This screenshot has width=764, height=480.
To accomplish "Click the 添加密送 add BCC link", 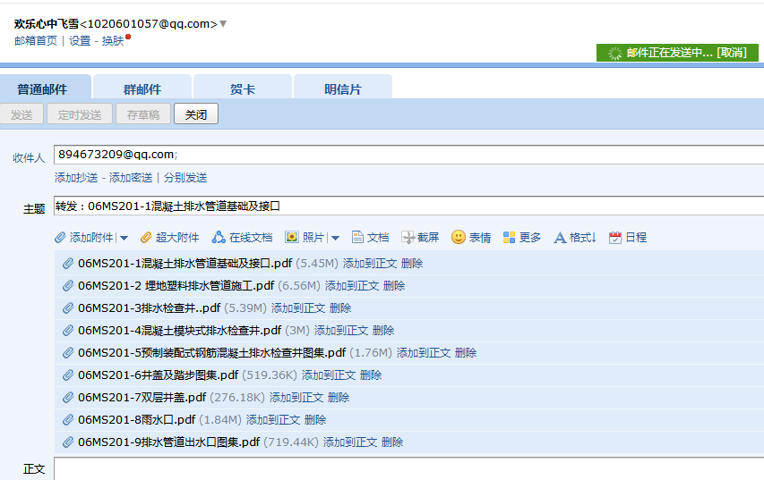I will [x=131, y=178].
